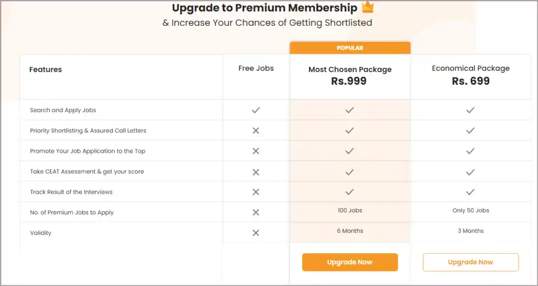This screenshot has height=286, width=538.
Task: Click the cross icon for Priority Shortlisting under Free Jobs
Action: 256,131
